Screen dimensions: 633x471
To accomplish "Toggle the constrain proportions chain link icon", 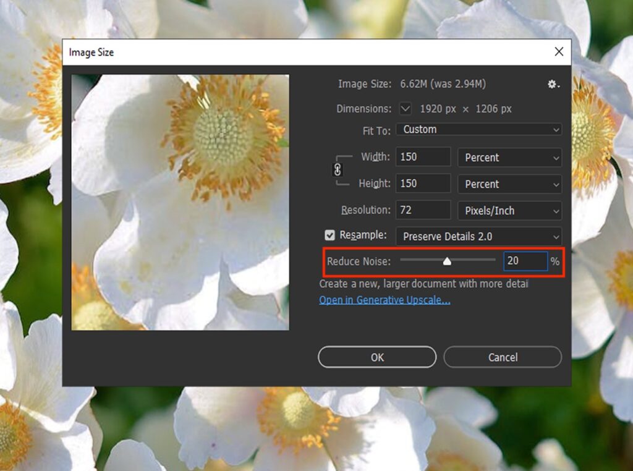I will (x=338, y=171).
